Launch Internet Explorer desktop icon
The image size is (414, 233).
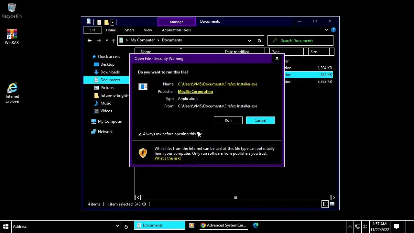click(12, 93)
